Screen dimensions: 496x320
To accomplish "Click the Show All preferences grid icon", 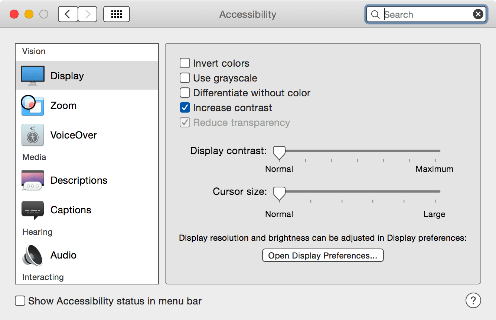I will (x=116, y=14).
